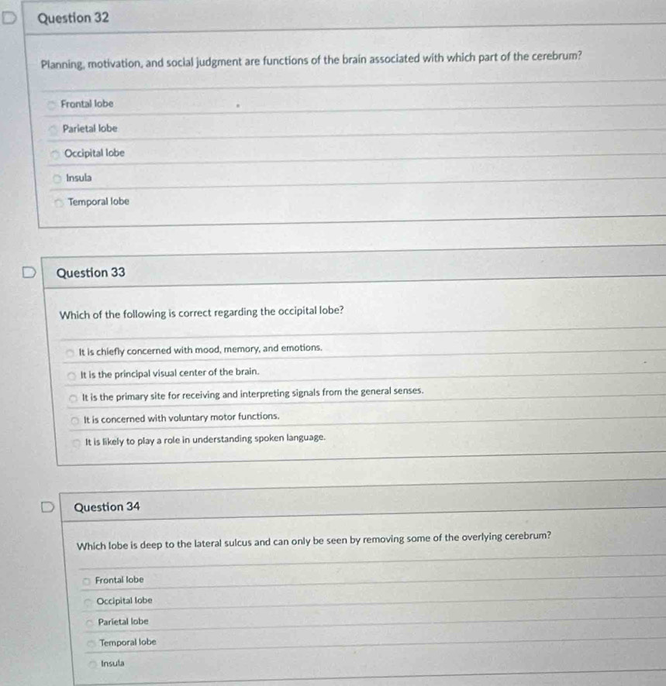
Task: Select Frontal lobe radio in Question 34
Action: point(87,580)
